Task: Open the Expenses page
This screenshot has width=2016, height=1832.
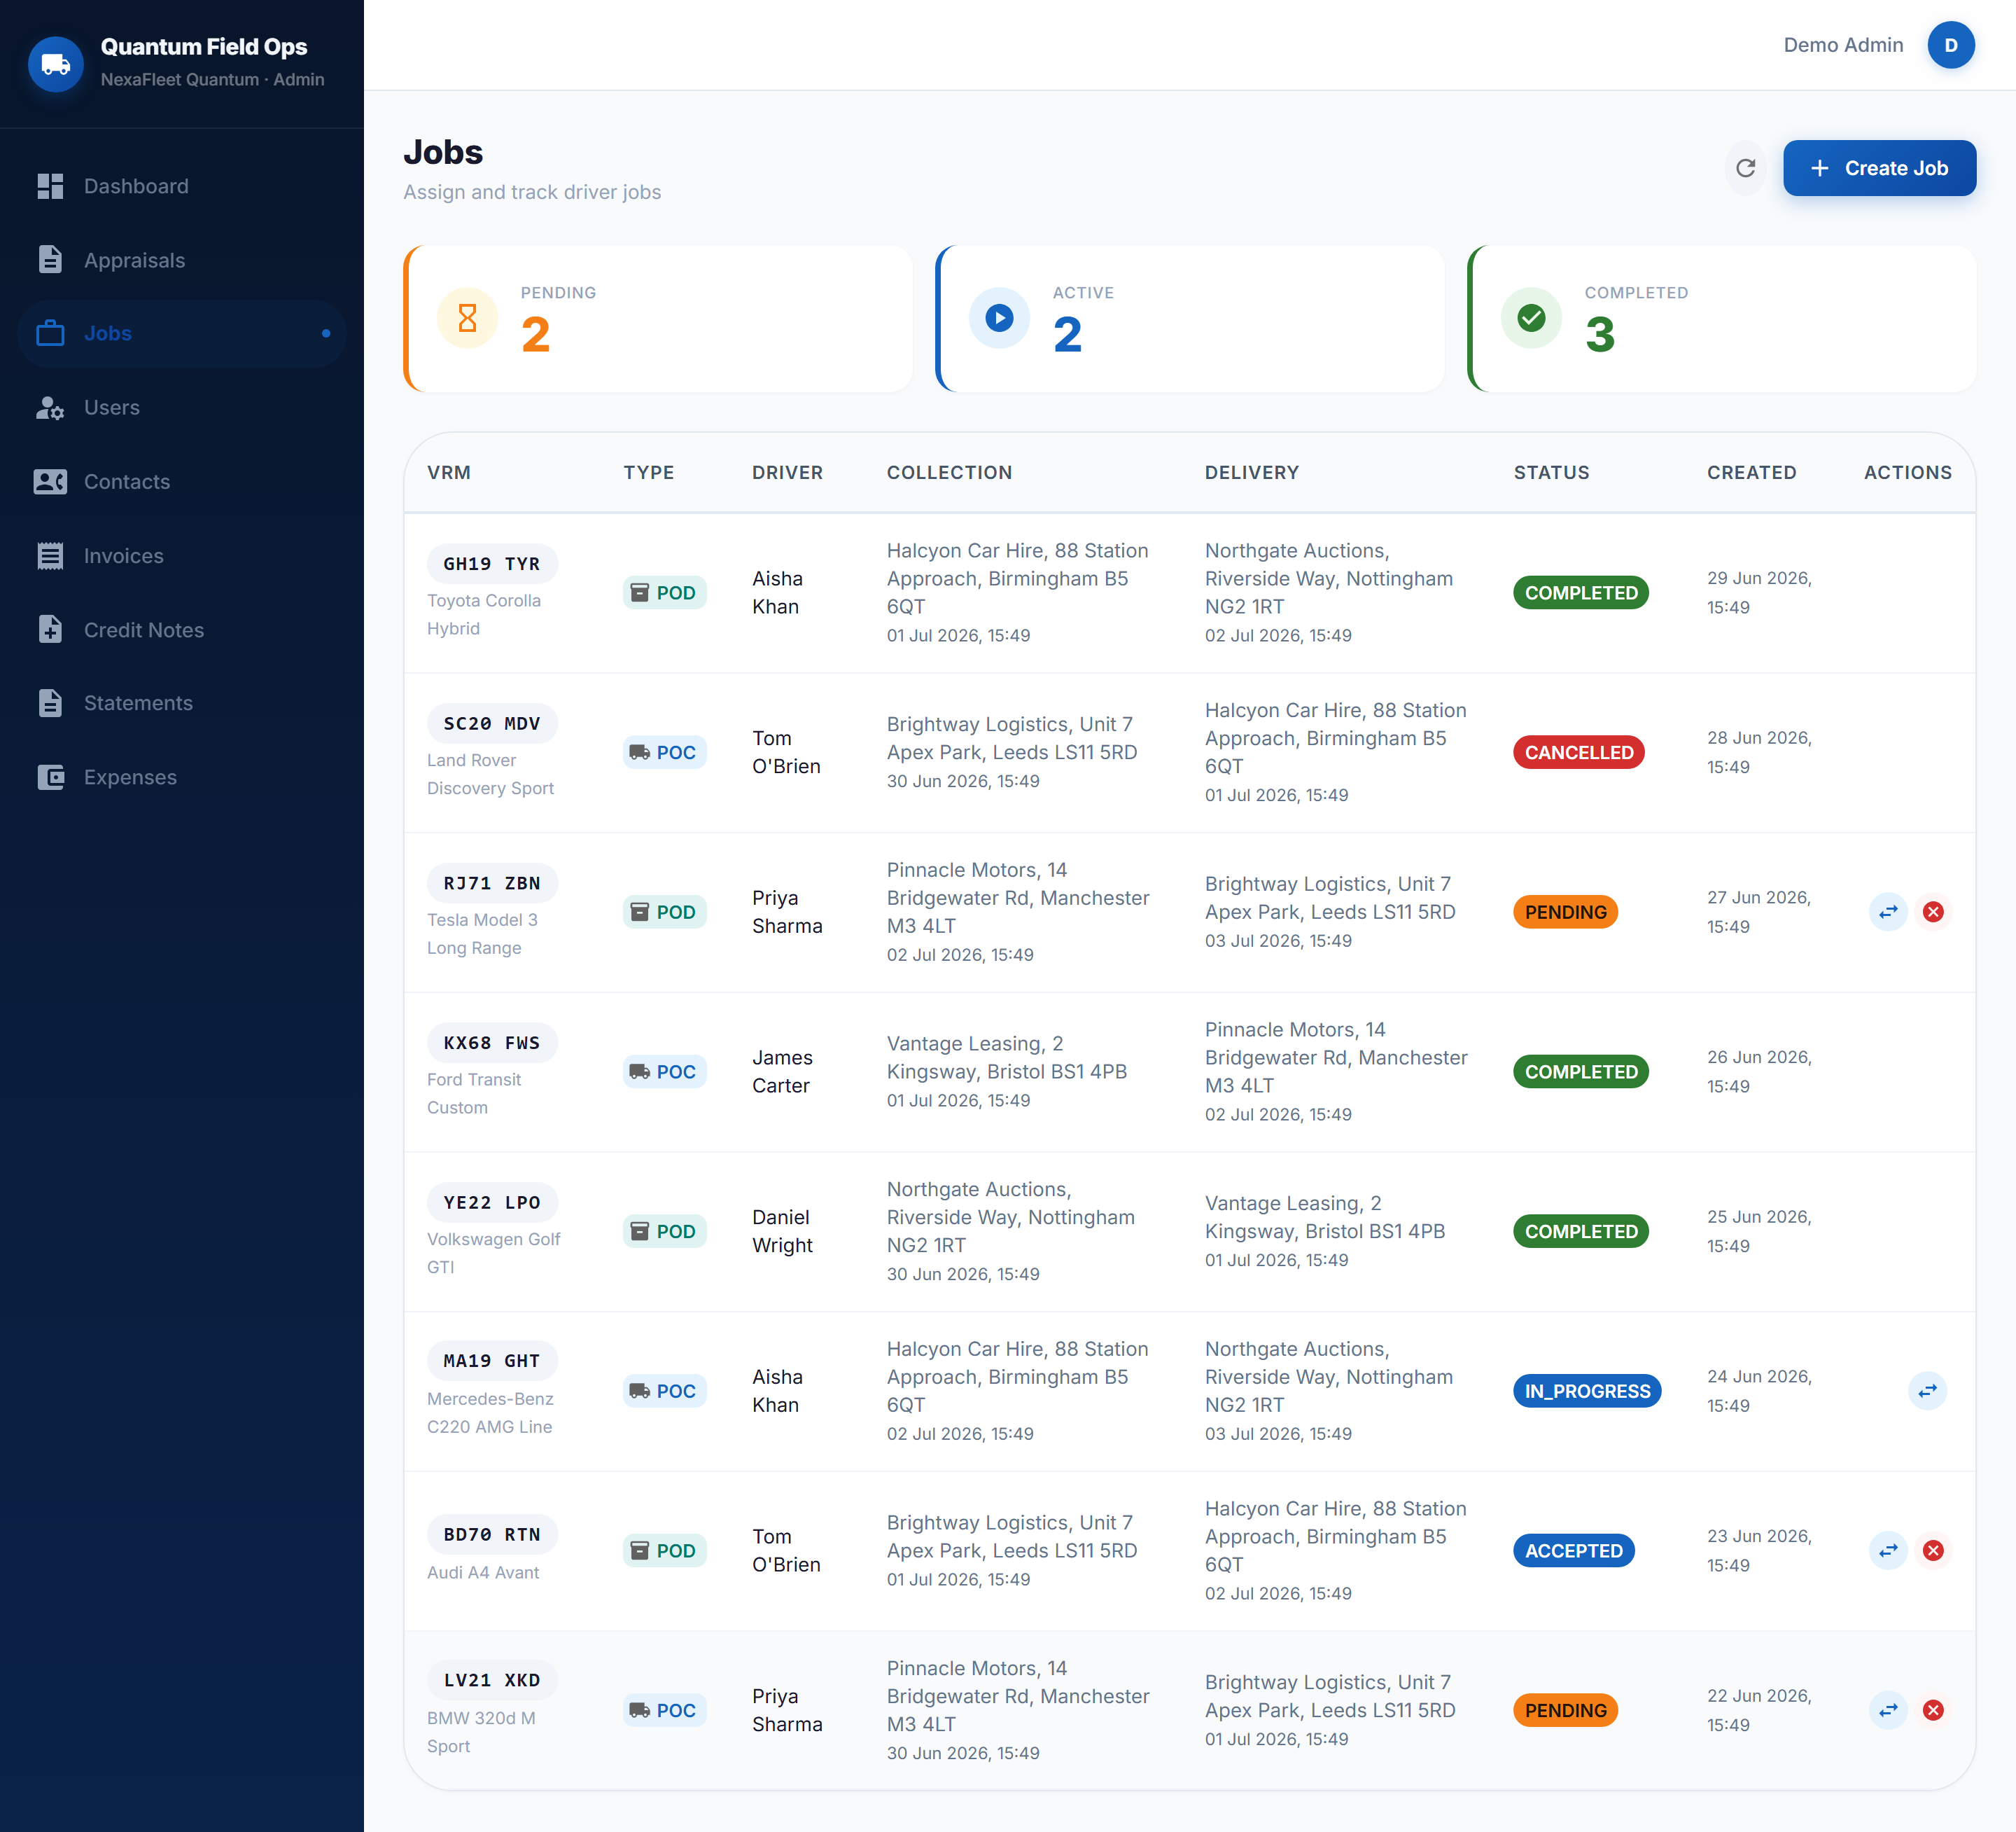Action: (x=182, y=777)
